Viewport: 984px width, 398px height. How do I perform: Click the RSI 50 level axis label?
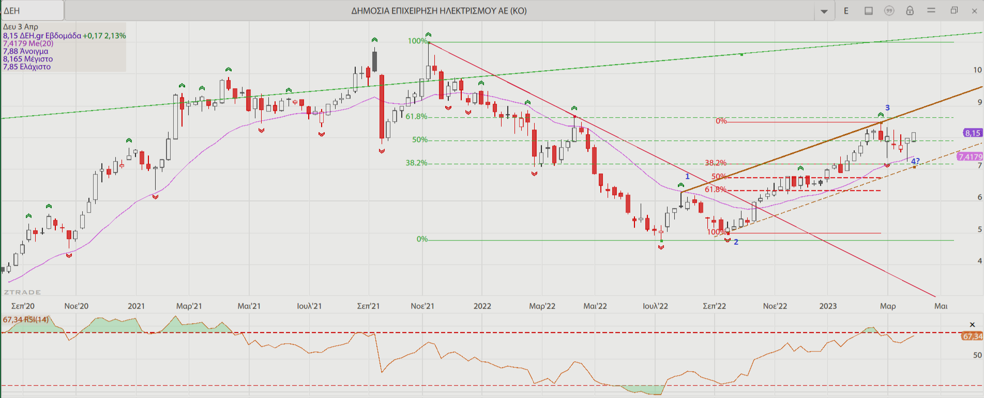(977, 355)
